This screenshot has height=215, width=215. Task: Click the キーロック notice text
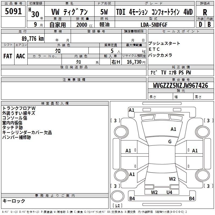pyautogui.click(x=14, y=201)
